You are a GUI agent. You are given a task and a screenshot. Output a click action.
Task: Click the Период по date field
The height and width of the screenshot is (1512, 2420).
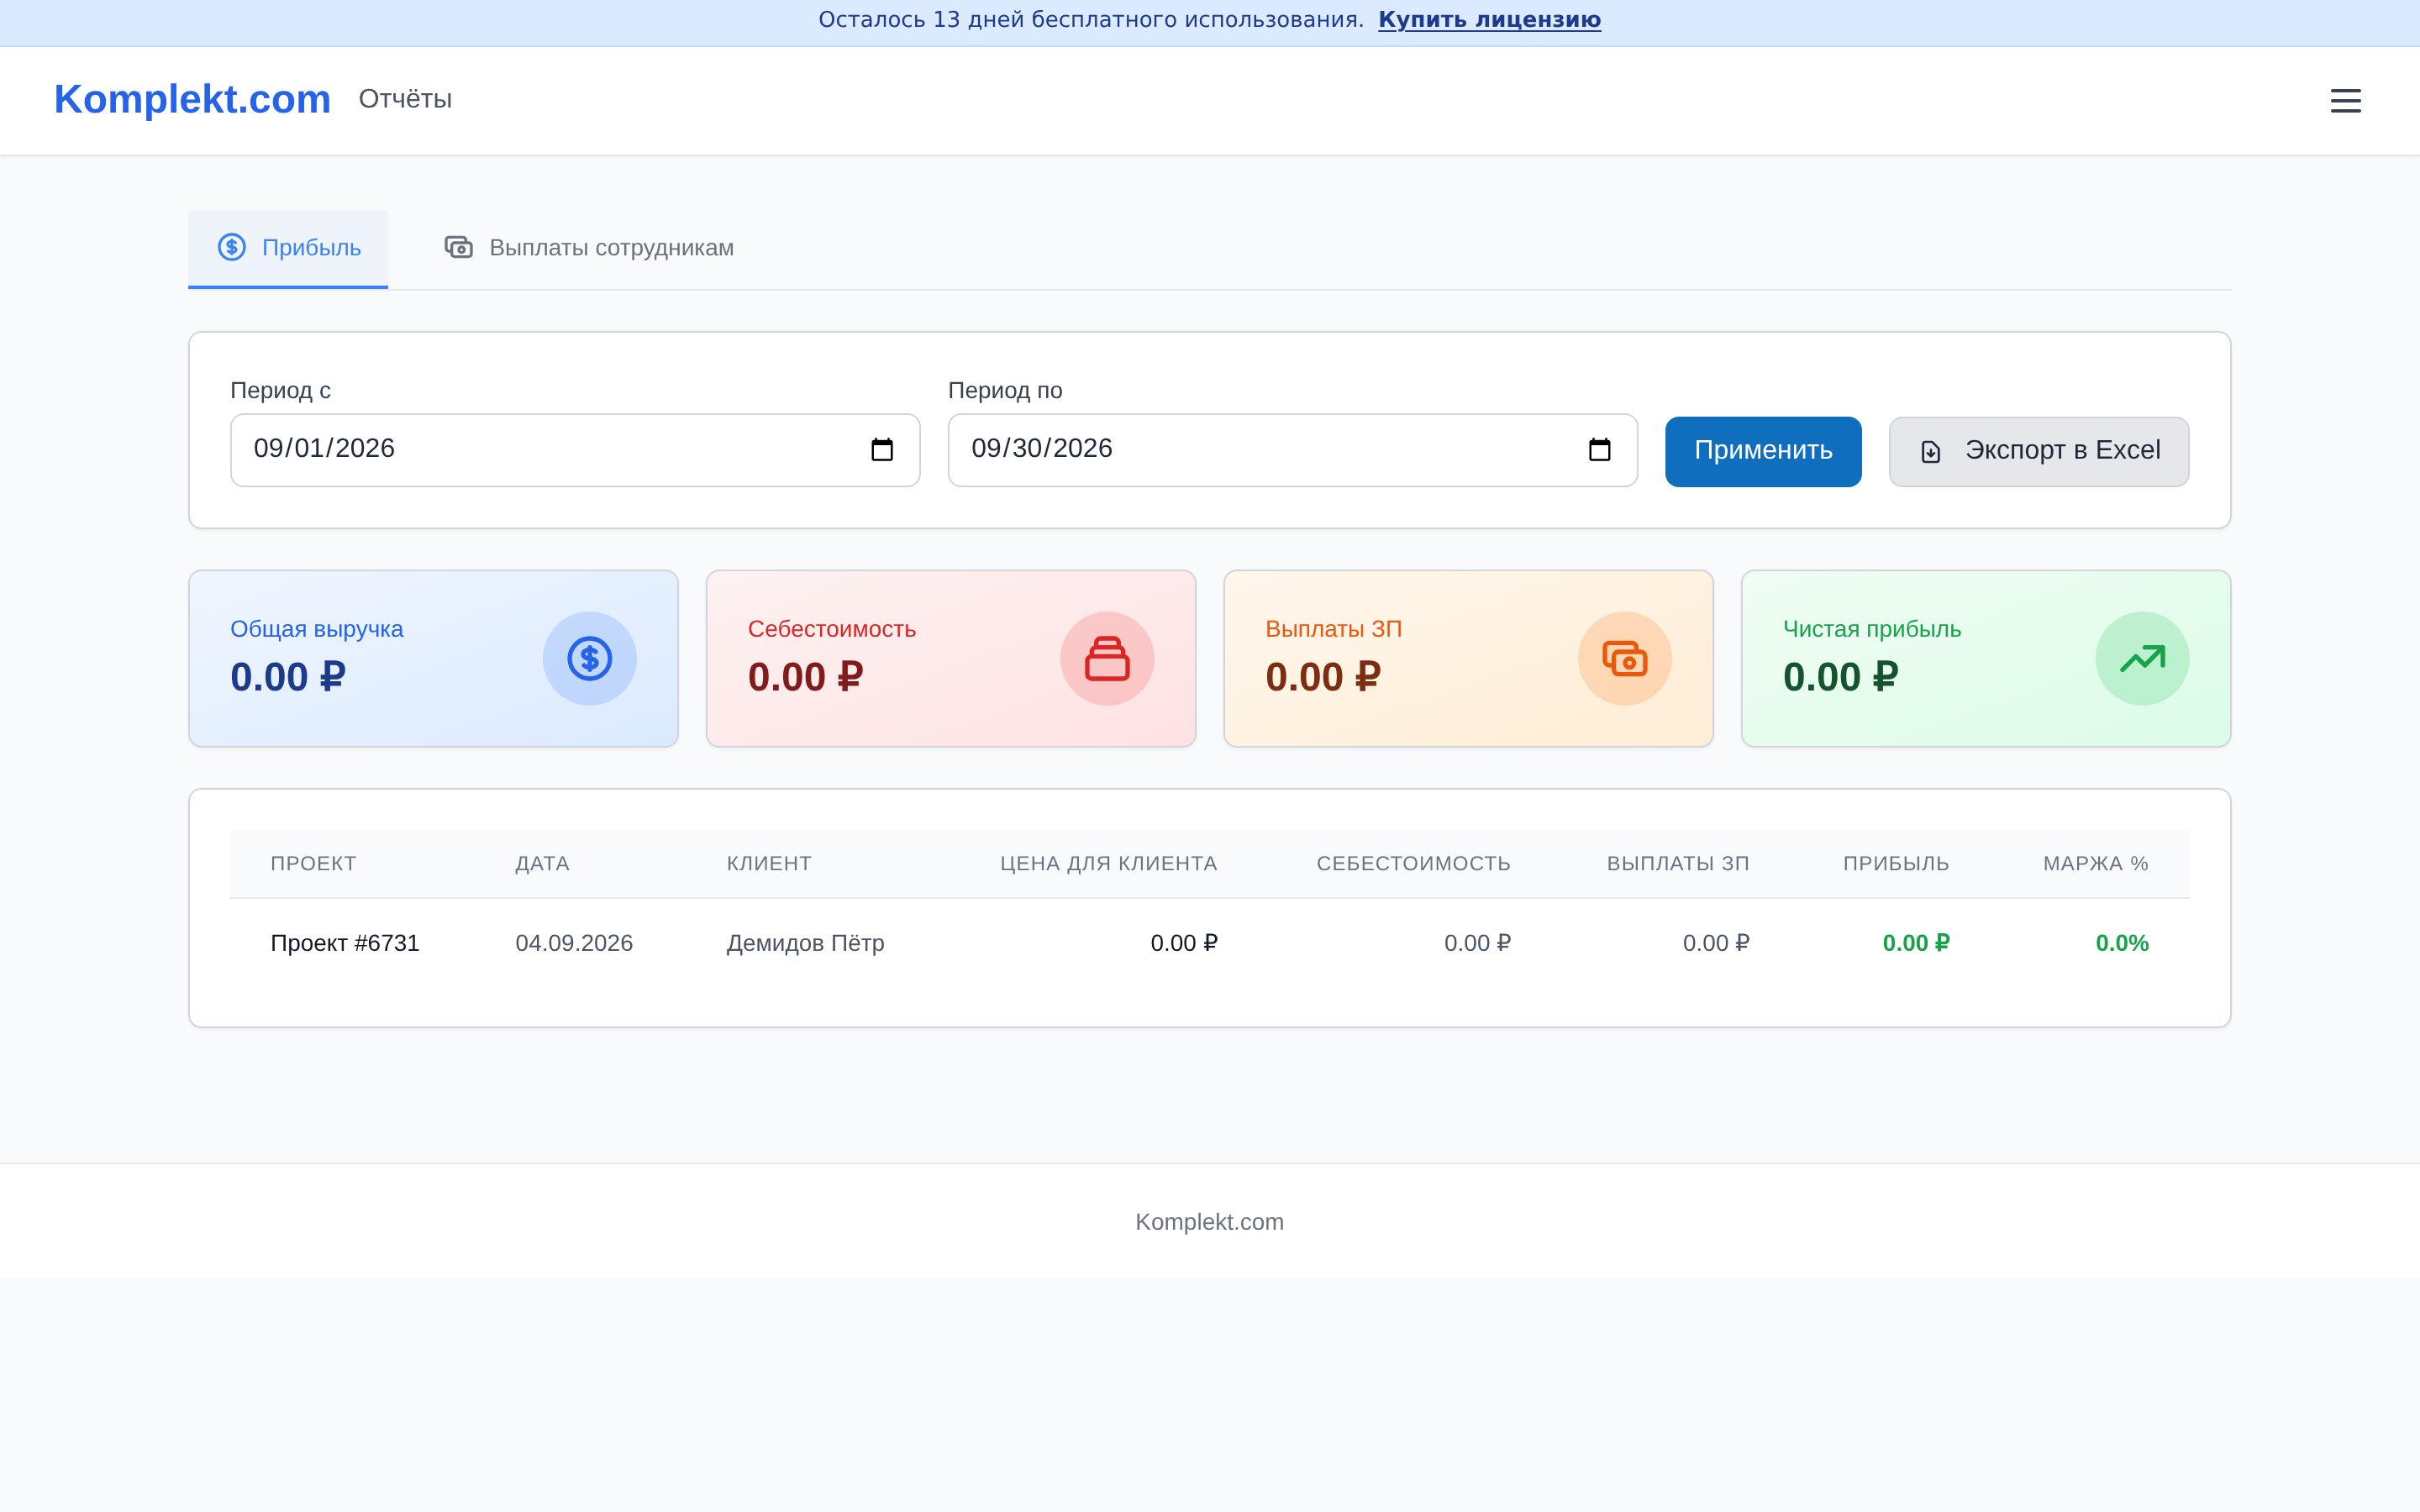[1292, 450]
